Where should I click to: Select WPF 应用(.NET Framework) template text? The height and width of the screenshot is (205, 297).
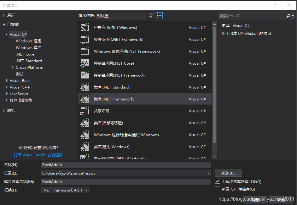coord(119,40)
